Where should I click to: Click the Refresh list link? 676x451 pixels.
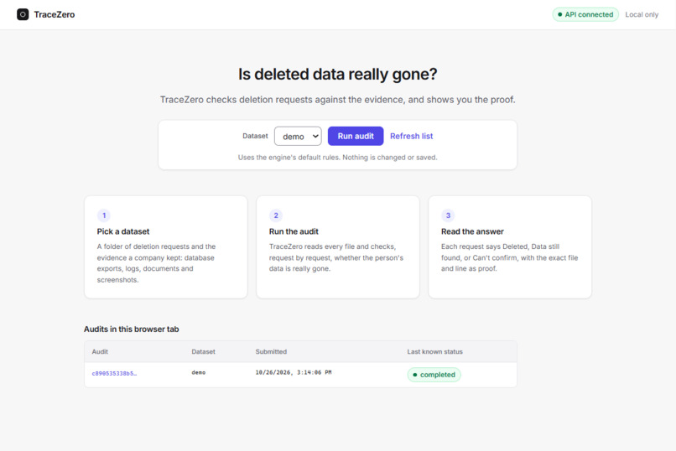(411, 136)
